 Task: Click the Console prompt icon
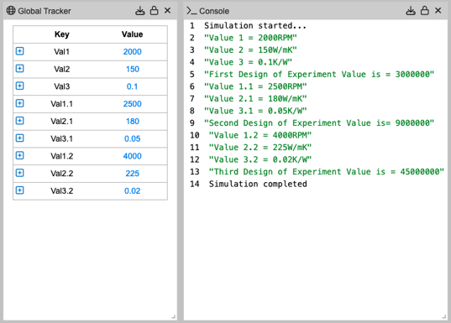(x=191, y=11)
